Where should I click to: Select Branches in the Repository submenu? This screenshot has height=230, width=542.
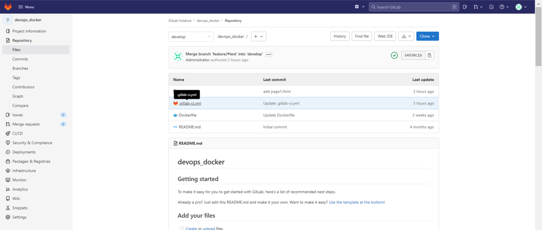20,69
